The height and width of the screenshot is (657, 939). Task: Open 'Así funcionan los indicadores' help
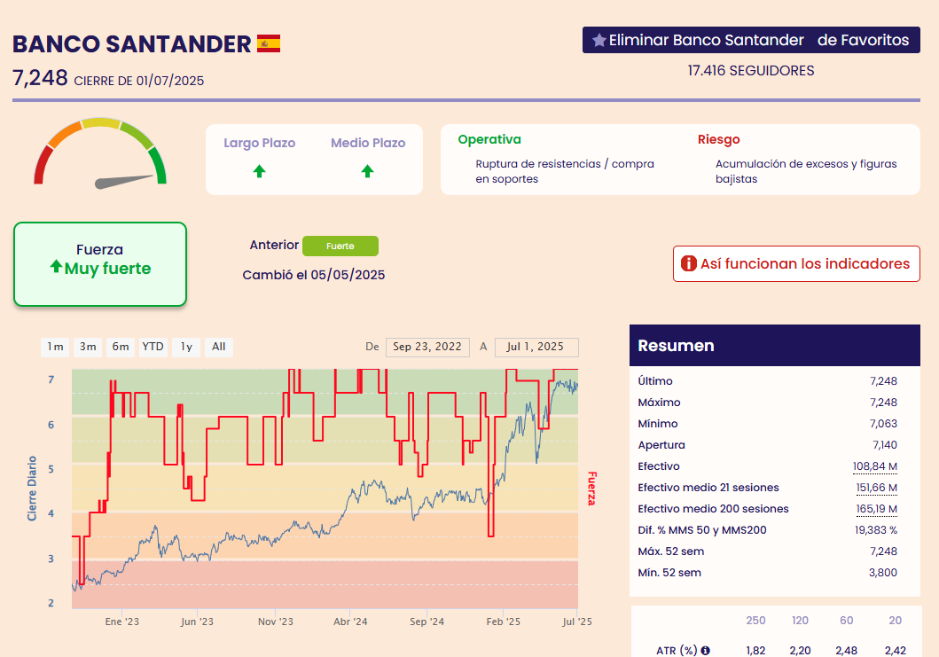[x=796, y=263]
